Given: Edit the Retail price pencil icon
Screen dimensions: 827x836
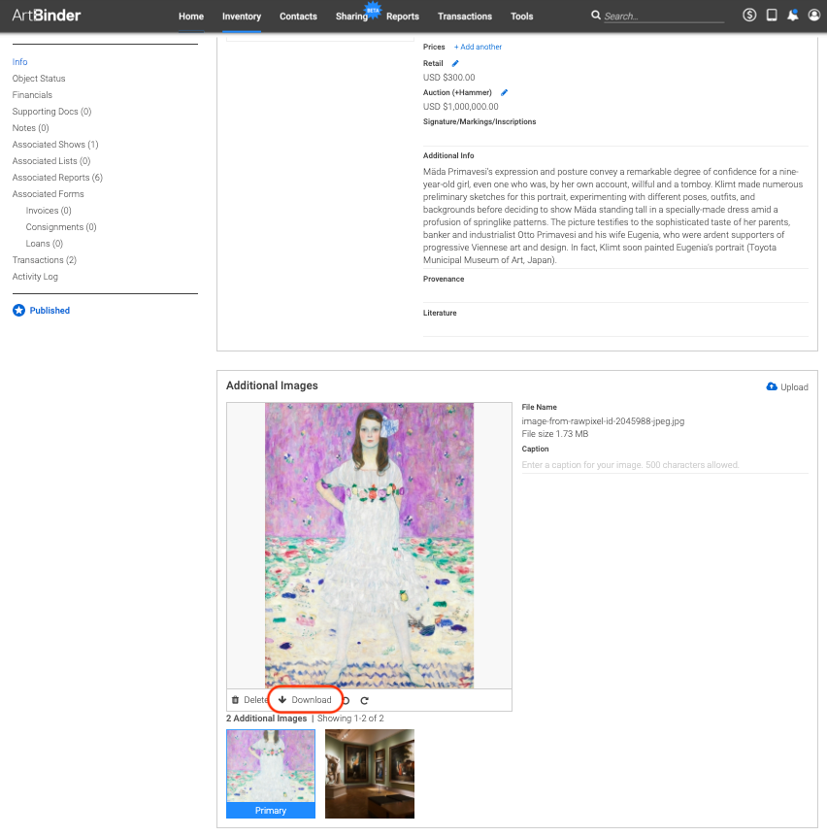Looking at the screenshot, I should tap(455, 63).
